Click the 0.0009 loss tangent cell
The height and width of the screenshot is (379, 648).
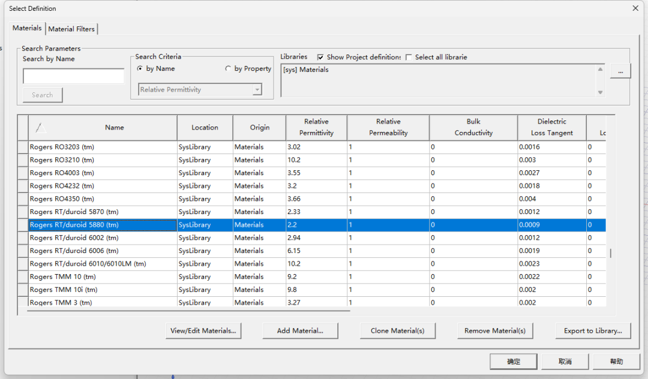(x=552, y=225)
